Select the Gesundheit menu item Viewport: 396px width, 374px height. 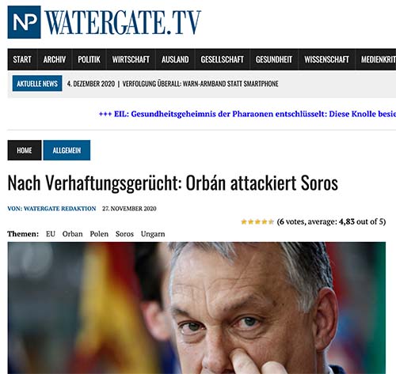point(274,59)
